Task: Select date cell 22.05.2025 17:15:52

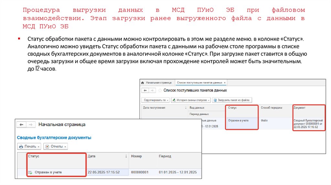Action: (108, 172)
